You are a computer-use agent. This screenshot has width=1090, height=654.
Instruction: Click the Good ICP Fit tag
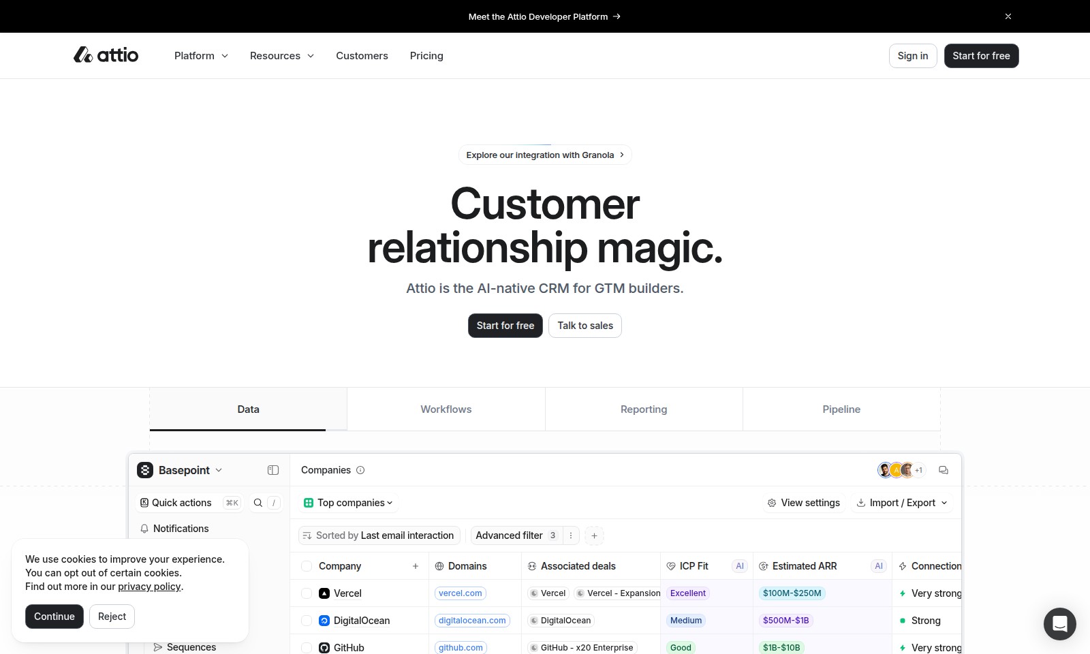tap(681, 648)
